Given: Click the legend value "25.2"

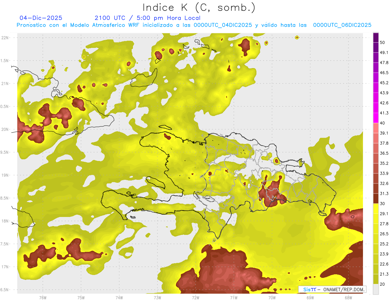Looking at the screenshot, I should (384, 244).
